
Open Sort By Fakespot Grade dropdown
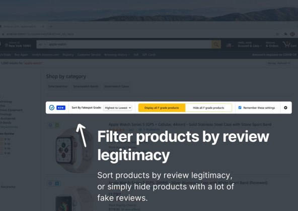tap(117, 108)
